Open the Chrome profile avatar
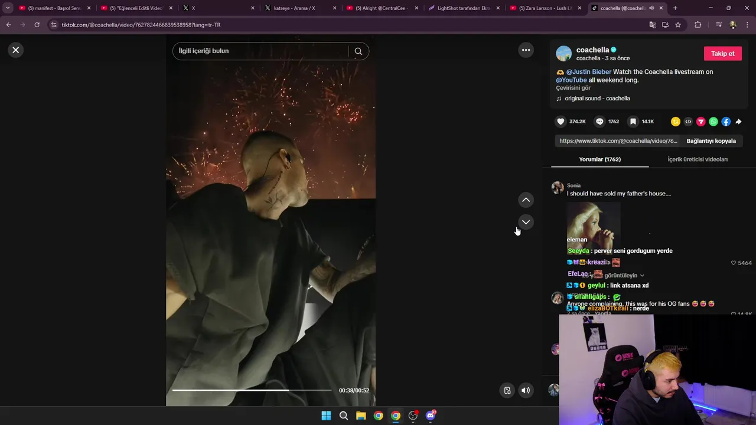Screen dimensions: 756x425 coord(733,25)
